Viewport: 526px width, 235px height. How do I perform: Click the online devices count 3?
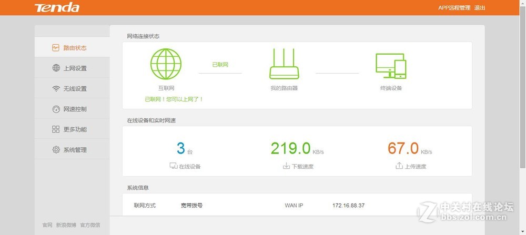pos(181,148)
